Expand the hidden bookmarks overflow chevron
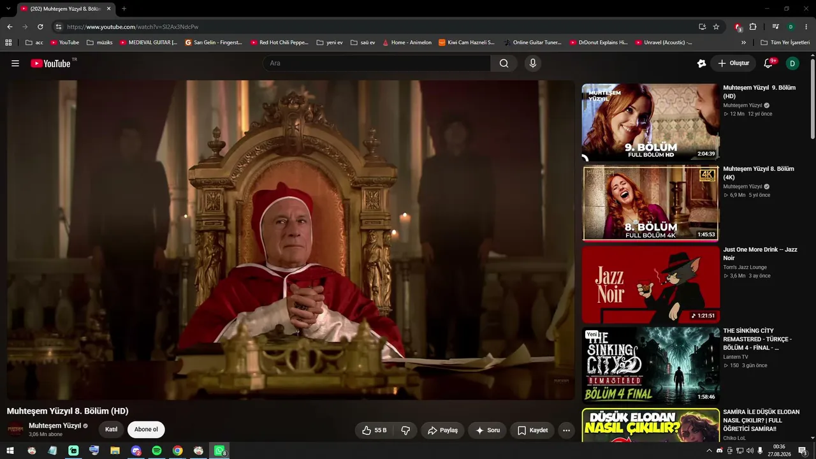 click(x=743, y=43)
